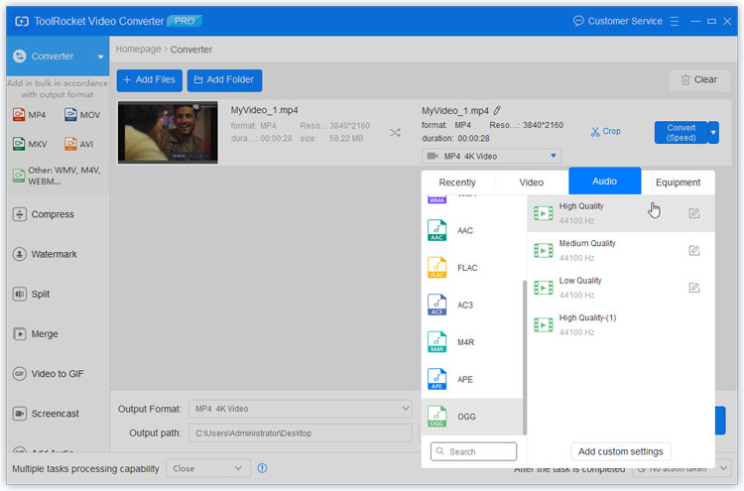744x491 pixels.
Task: Open Multiple tasks processing capability dropdown
Action: click(207, 468)
